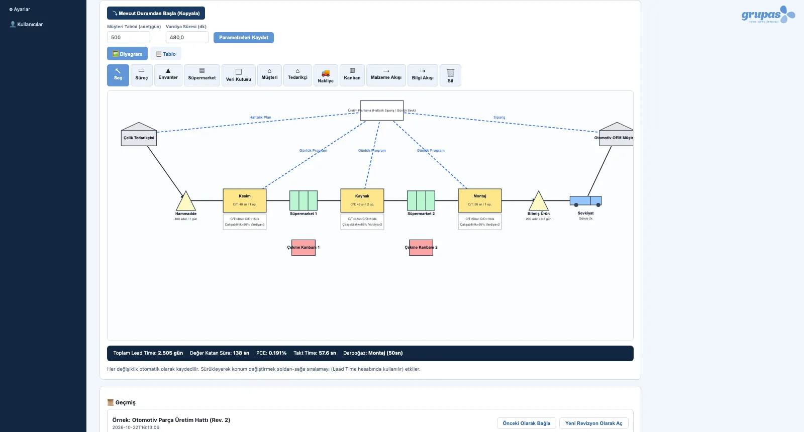This screenshot has width=804, height=432.
Task: Select the Montaj process box
Action: click(480, 200)
